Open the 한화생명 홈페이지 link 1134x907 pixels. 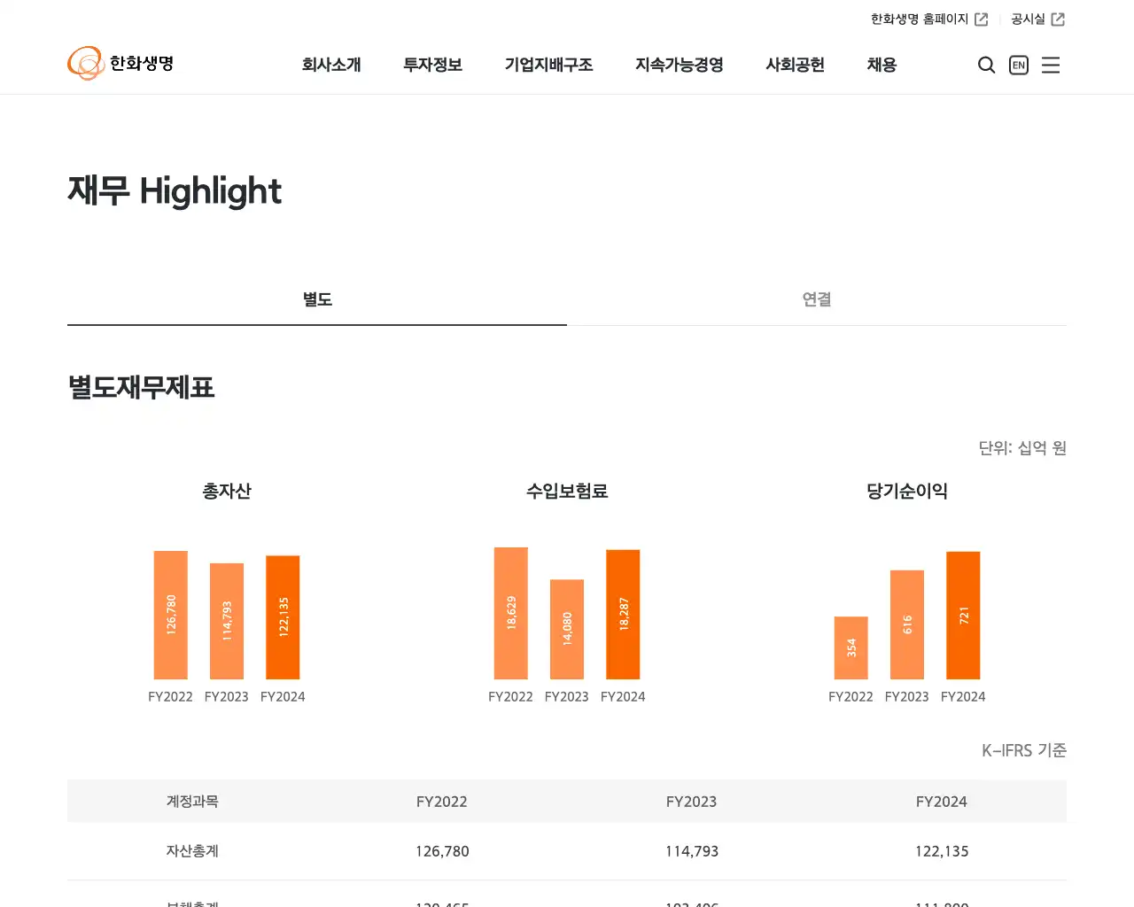[x=919, y=19]
